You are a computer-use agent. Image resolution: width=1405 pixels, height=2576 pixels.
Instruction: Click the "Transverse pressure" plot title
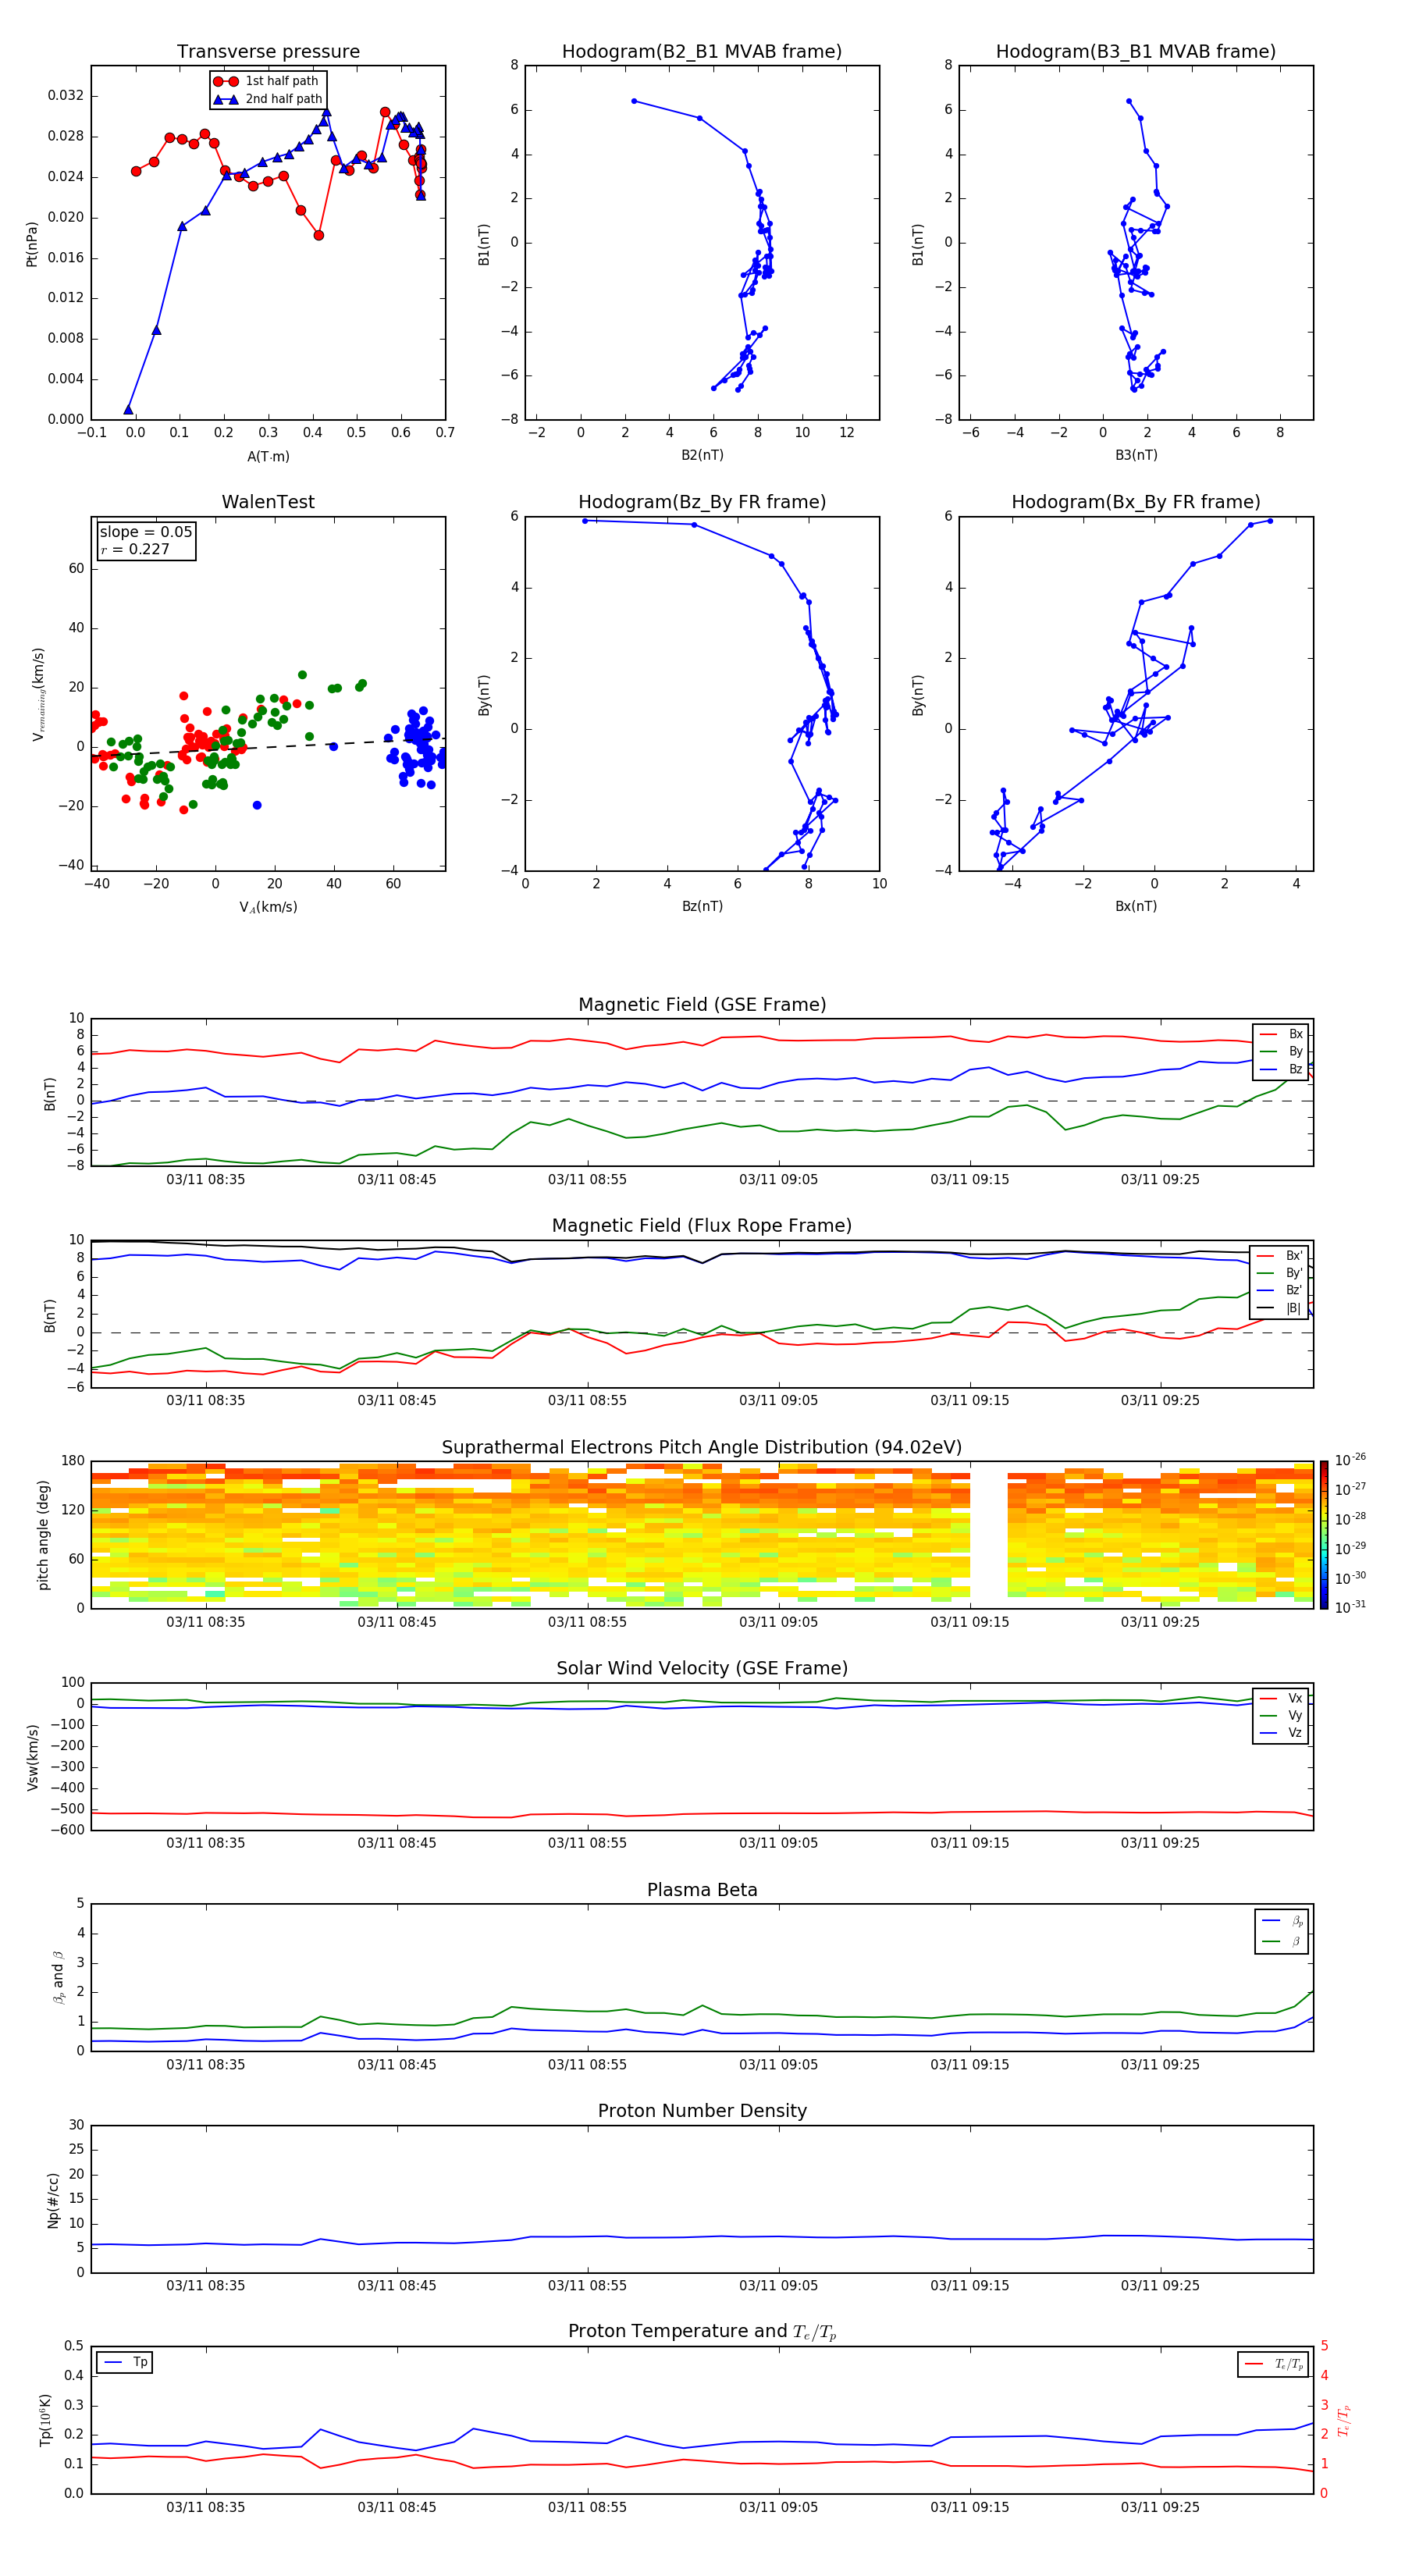pyautogui.click(x=268, y=52)
